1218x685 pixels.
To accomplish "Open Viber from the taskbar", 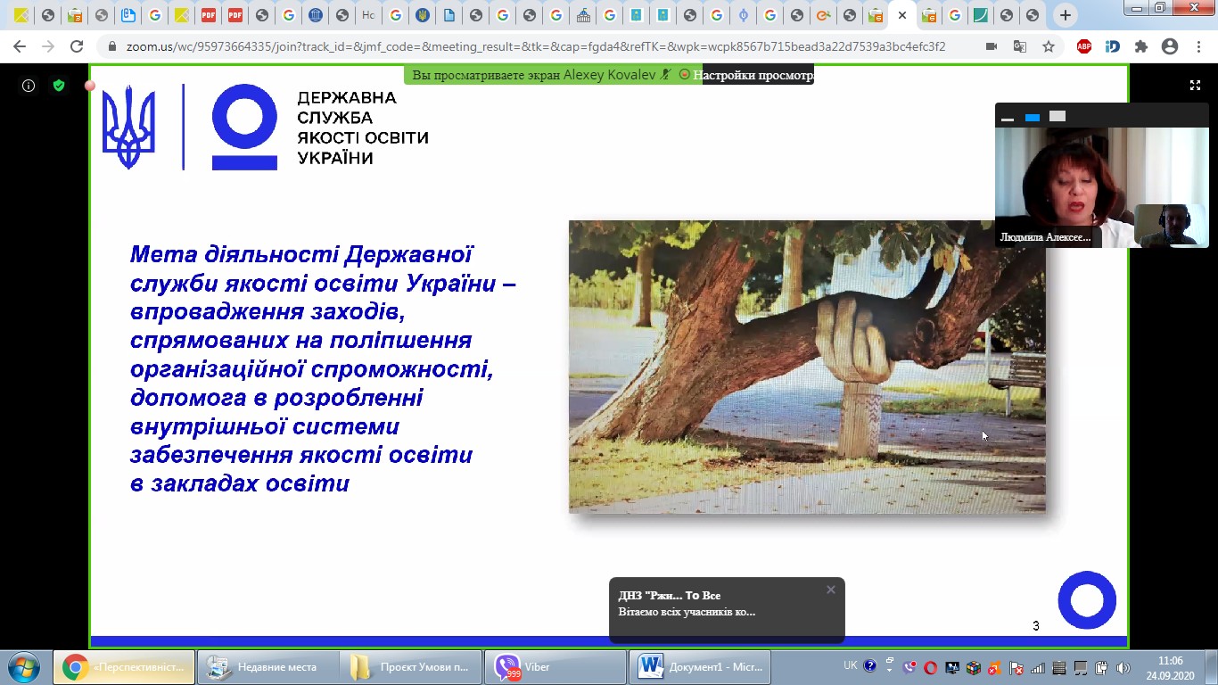I will tap(555, 667).
